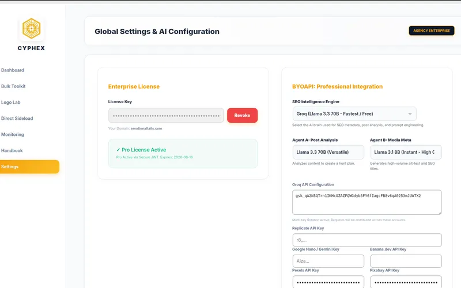Open the Agent B Media Meta dropdown
Viewport: 461px width, 288px height.
click(406, 152)
